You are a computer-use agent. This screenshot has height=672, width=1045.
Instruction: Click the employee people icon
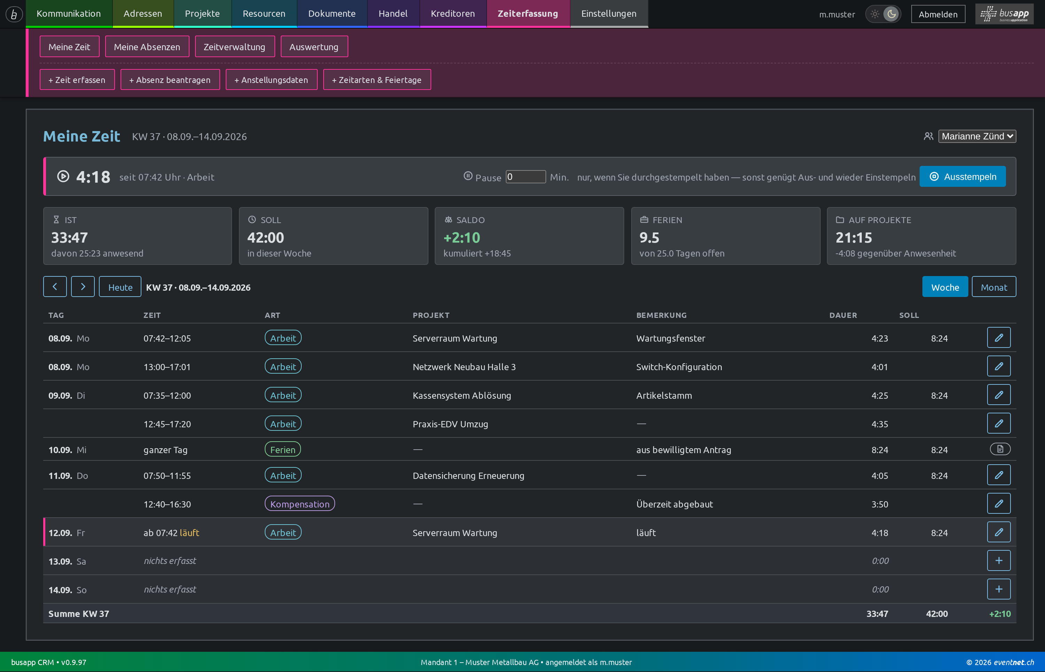(928, 136)
